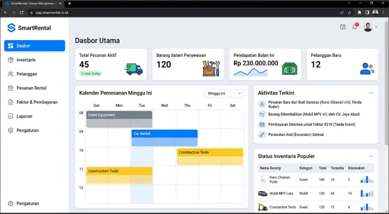
Task: Click the browser share icon
Action: [342, 12]
